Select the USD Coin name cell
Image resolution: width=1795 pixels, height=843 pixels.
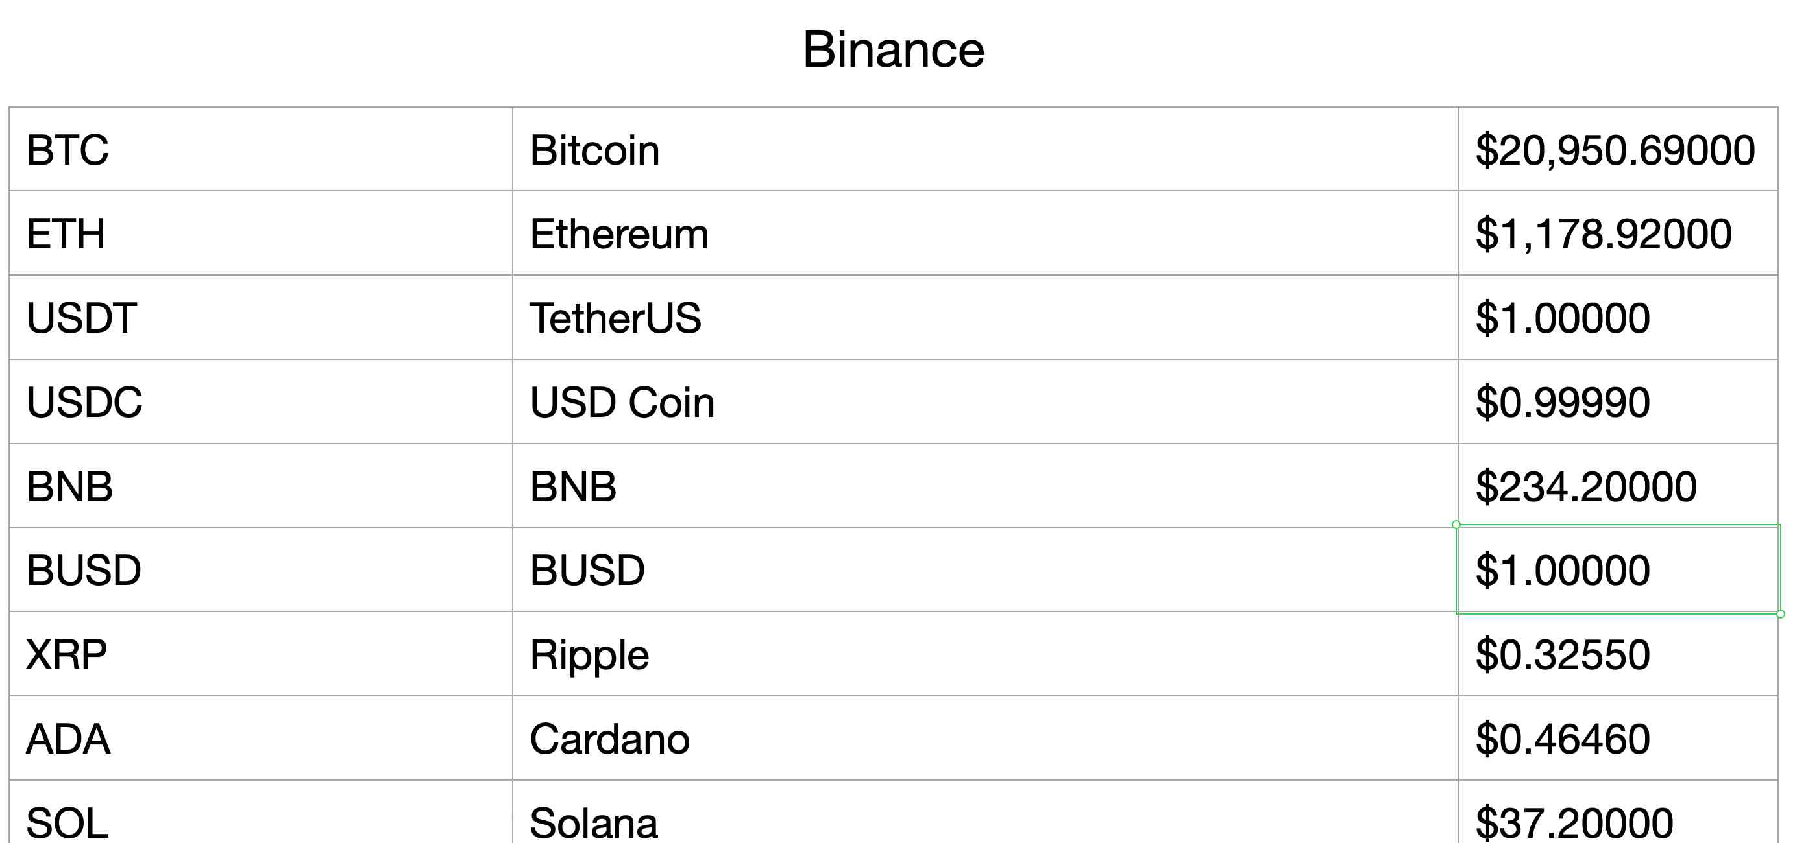984,402
